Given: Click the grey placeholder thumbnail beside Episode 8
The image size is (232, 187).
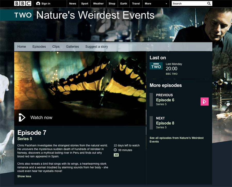Looking at the screenshot, I should tap(151, 123).
